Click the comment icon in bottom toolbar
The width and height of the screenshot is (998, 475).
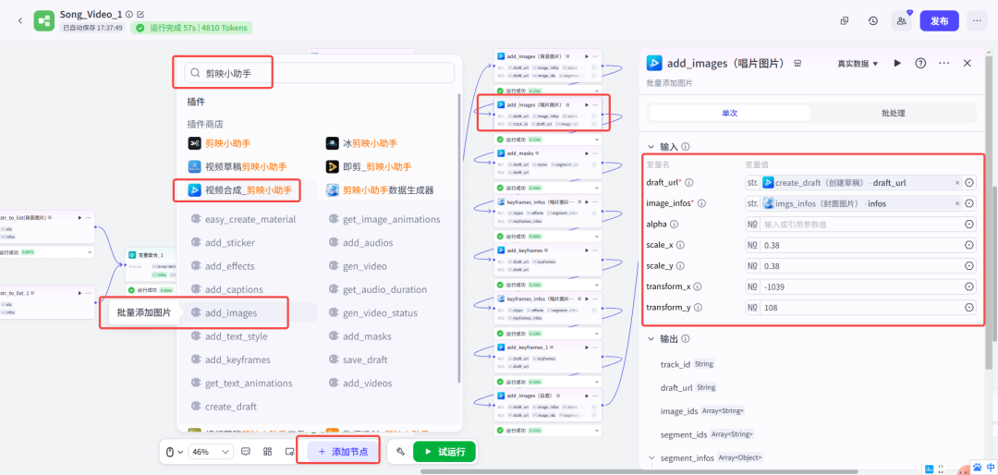point(247,452)
